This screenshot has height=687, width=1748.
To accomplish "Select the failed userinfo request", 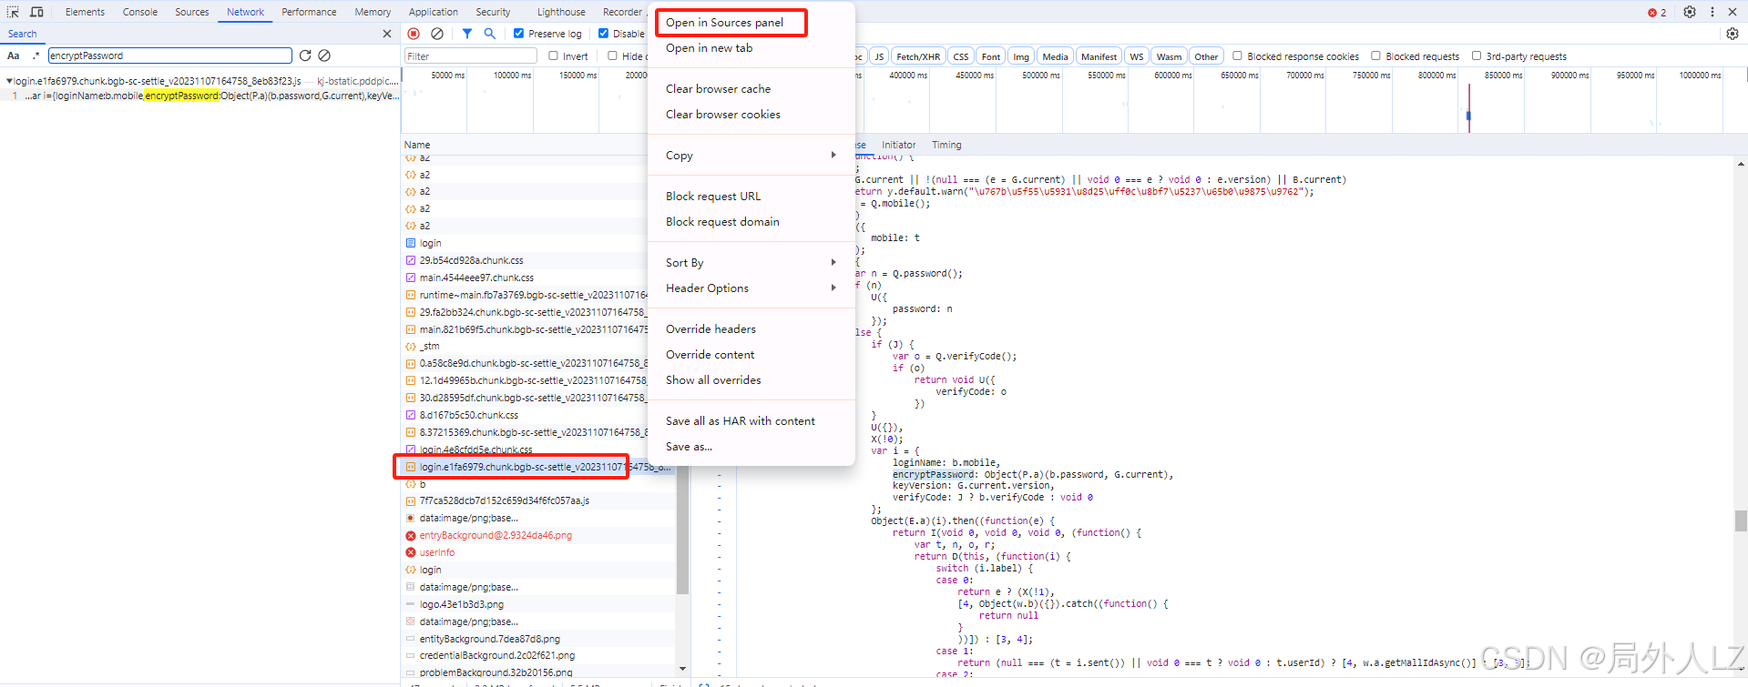I will tap(437, 552).
